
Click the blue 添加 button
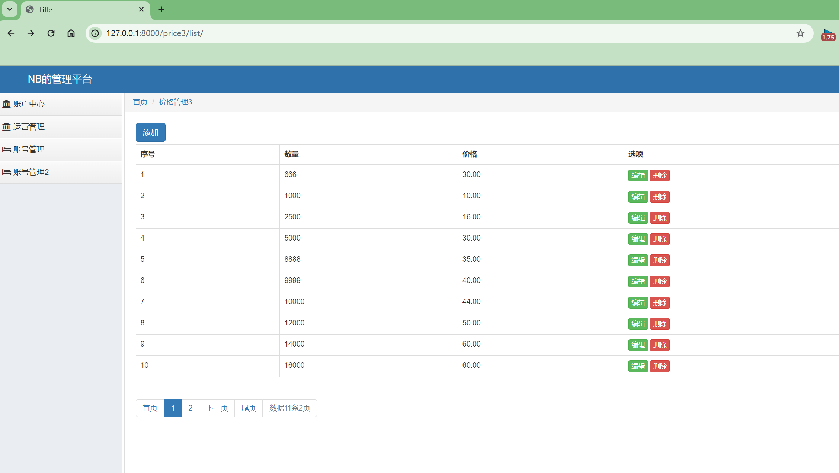click(151, 132)
